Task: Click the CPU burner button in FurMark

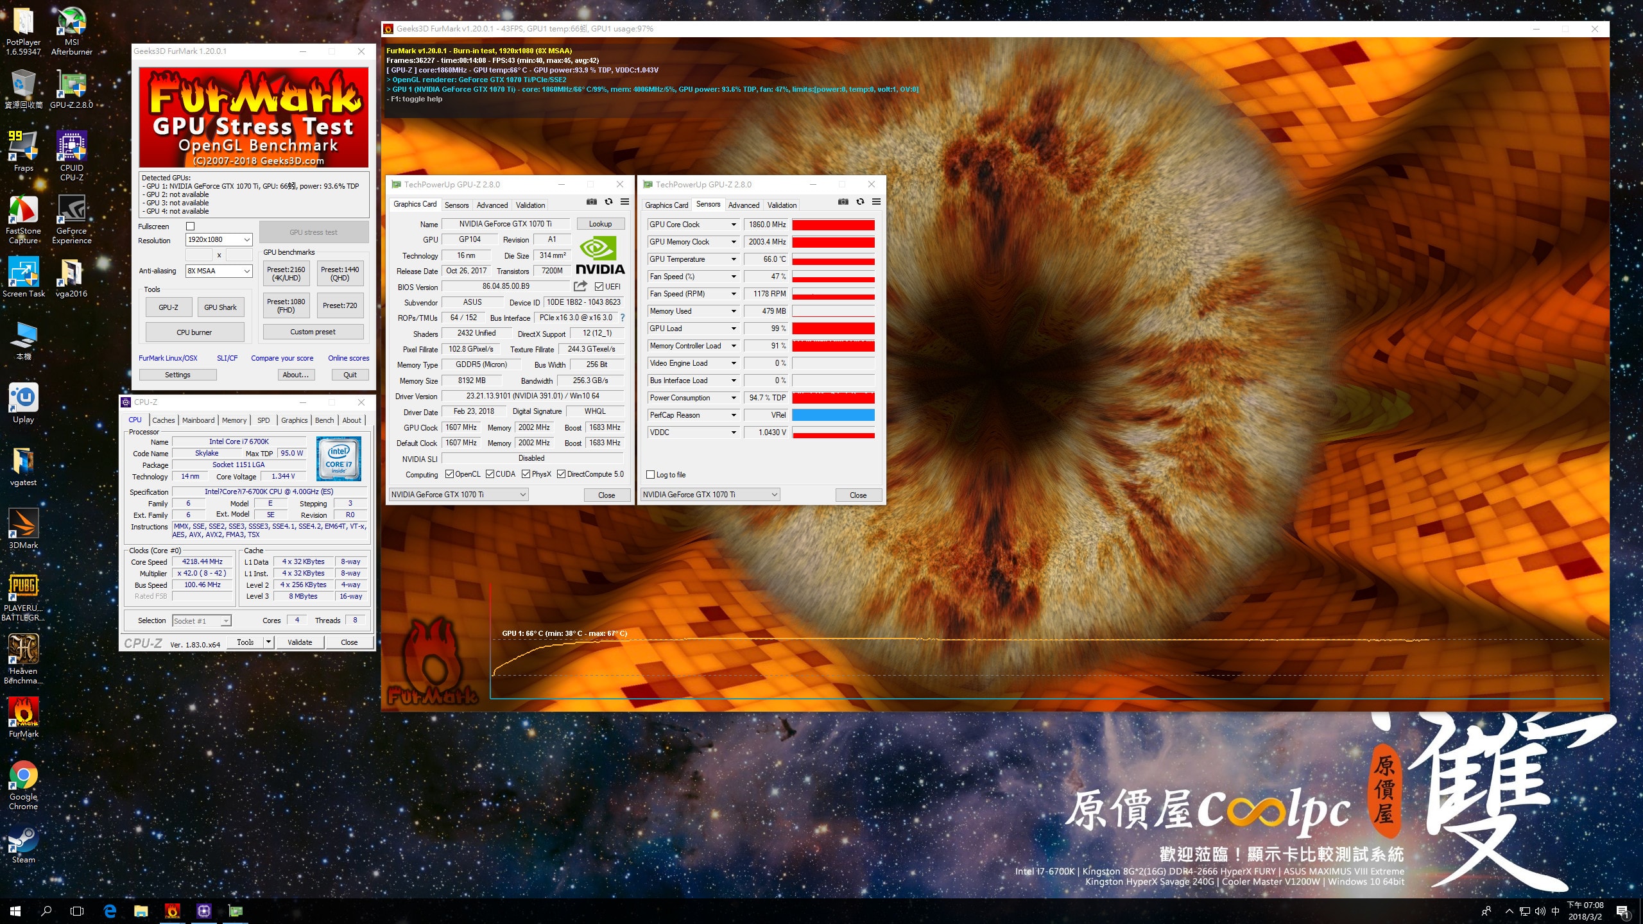Action: click(194, 332)
